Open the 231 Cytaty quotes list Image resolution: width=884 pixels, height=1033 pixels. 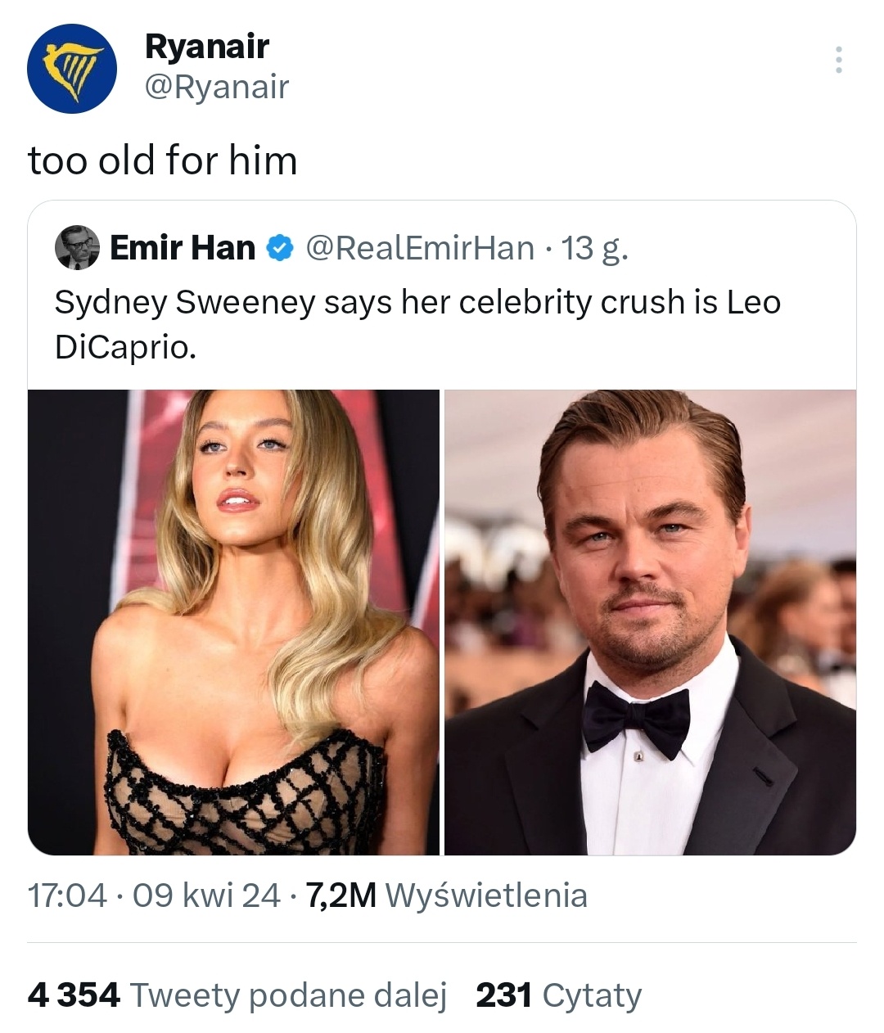(x=558, y=995)
